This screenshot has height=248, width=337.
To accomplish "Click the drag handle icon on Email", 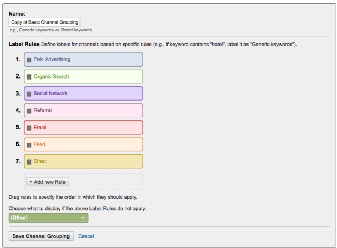I will (29, 128).
